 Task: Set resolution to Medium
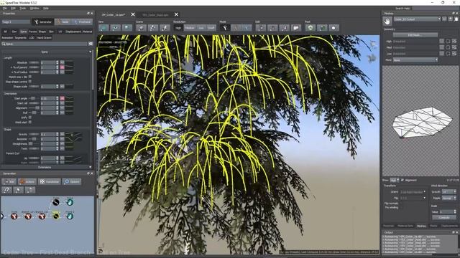[x=190, y=28]
